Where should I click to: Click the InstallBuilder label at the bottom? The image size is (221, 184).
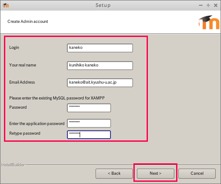pos(13,165)
